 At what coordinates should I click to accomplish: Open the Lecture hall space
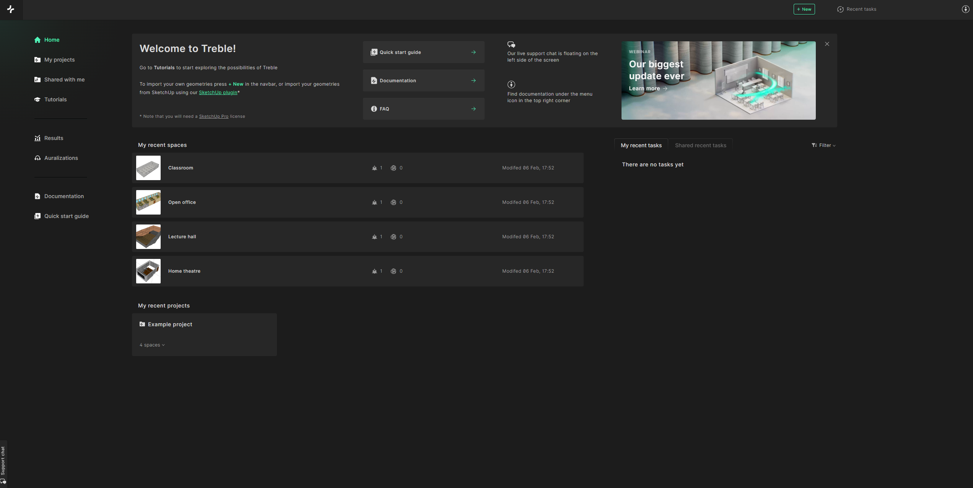(x=182, y=236)
